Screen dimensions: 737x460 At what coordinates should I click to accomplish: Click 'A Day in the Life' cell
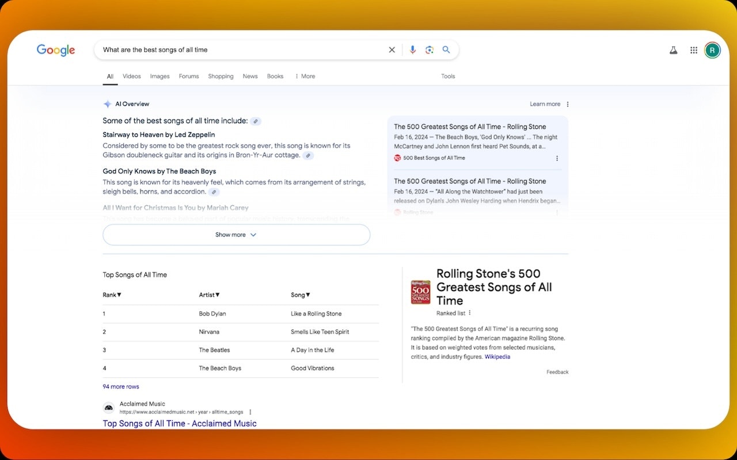(x=312, y=350)
